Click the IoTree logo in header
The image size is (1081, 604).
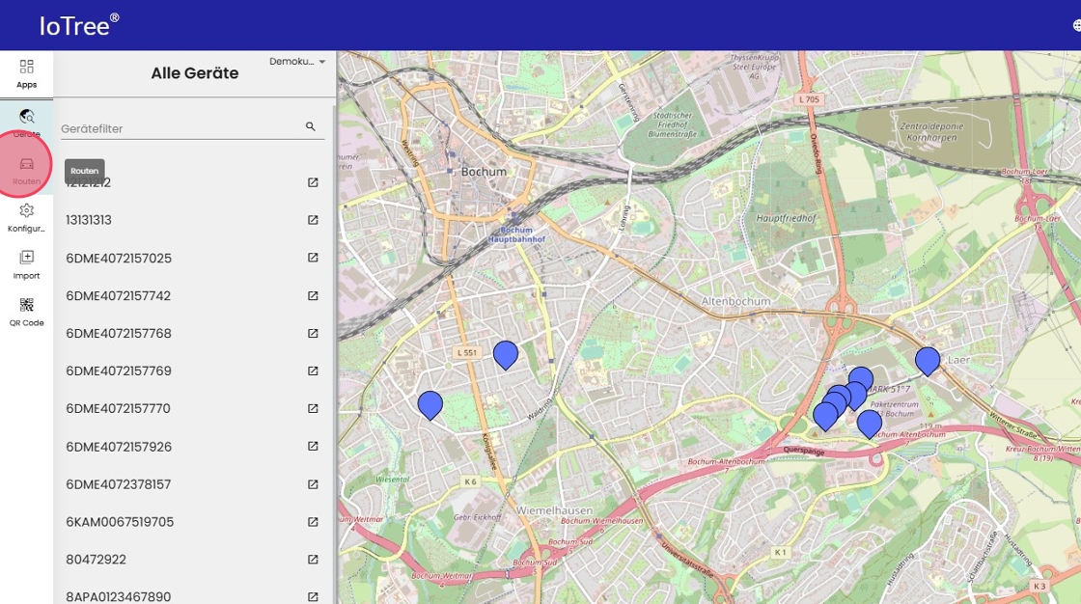[x=79, y=26]
